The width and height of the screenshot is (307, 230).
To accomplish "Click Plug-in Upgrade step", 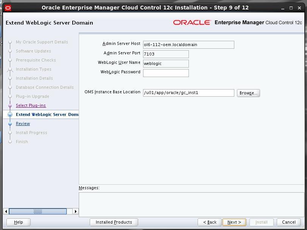I will coord(33,96).
